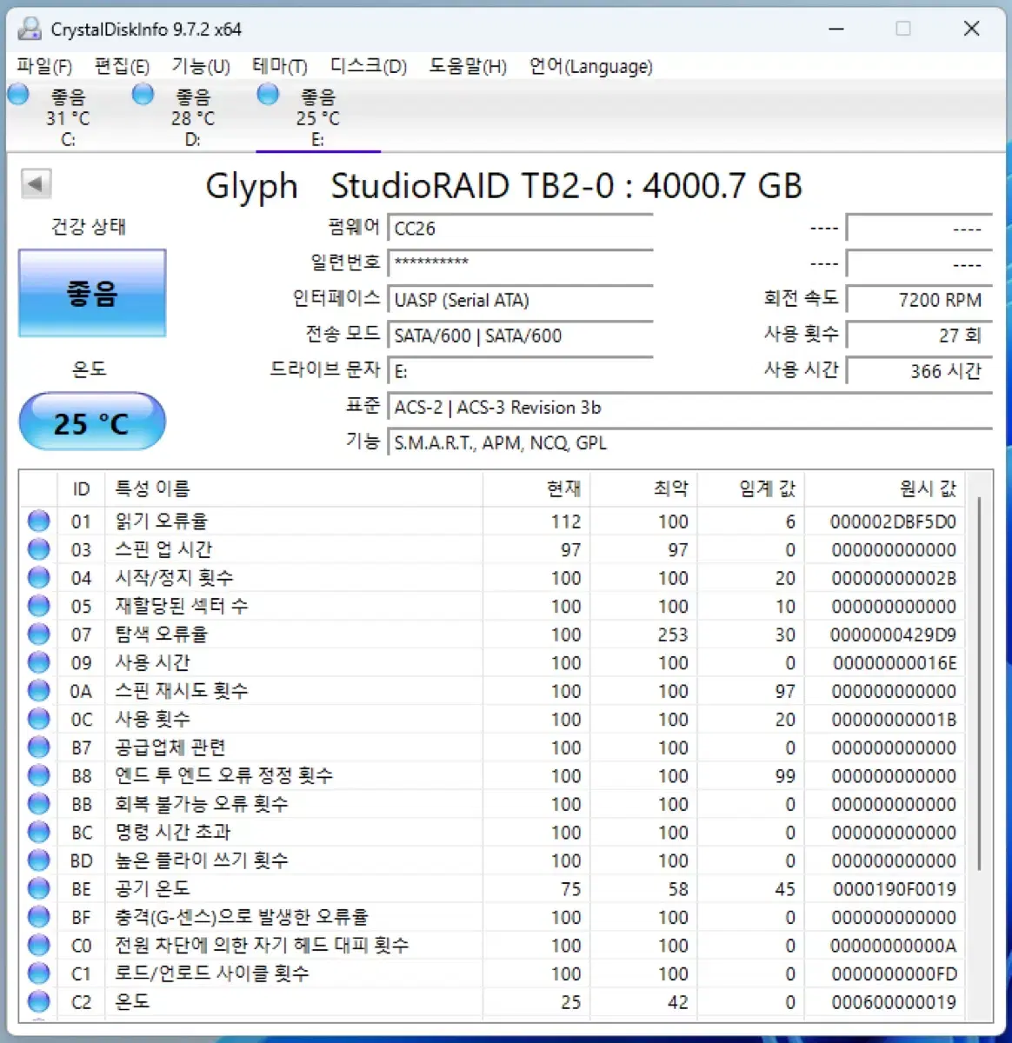Click the blue status orb for attribute 09

click(x=38, y=662)
